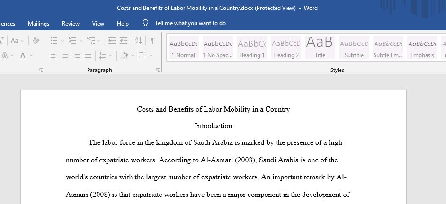Image resolution: width=446 pixels, height=204 pixels.
Task: Open the Borders dropdown arrow
Action: coord(151,55)
